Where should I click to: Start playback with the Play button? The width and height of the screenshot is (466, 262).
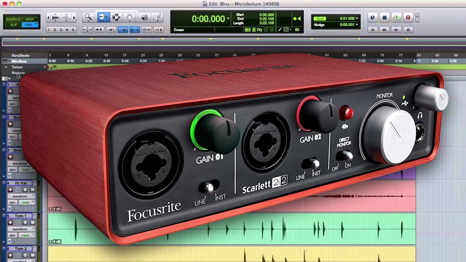(x=396, y=17)
